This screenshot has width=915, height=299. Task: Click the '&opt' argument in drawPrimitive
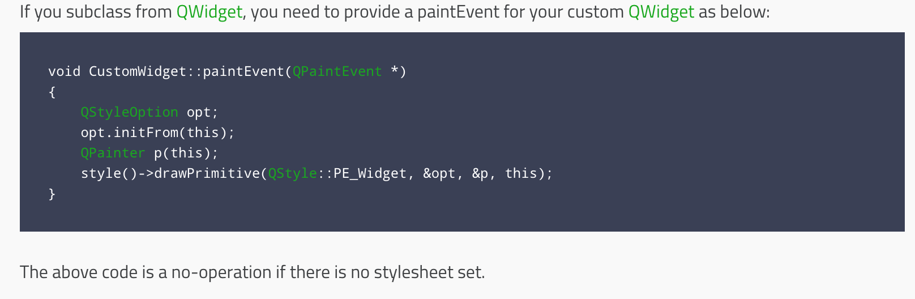[439, 173]
